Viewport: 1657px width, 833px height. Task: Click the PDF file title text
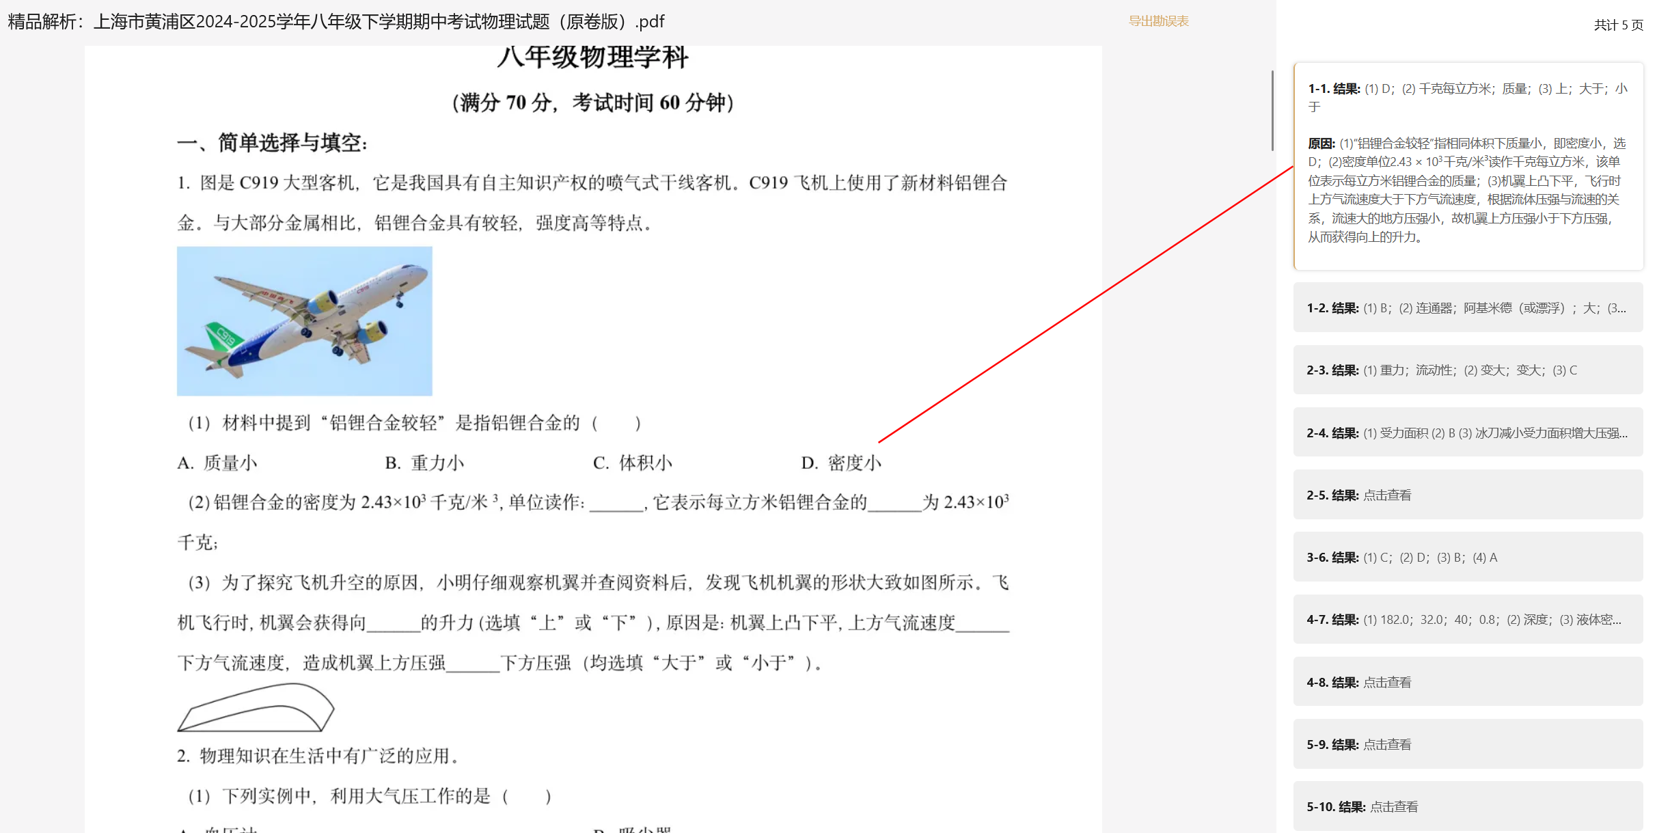335,22
